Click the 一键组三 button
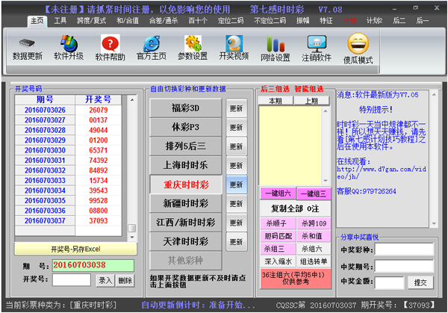448x313 pixels. [x=314, y=193]
